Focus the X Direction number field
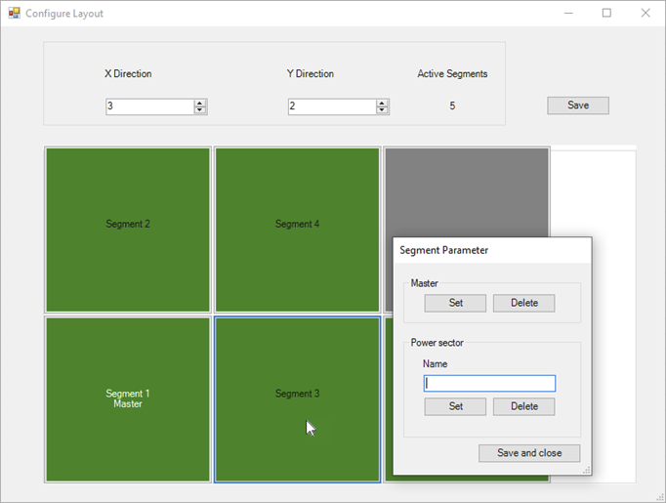Image resolution: width=666 pixels, height=503 pixels. coord(150,106)
